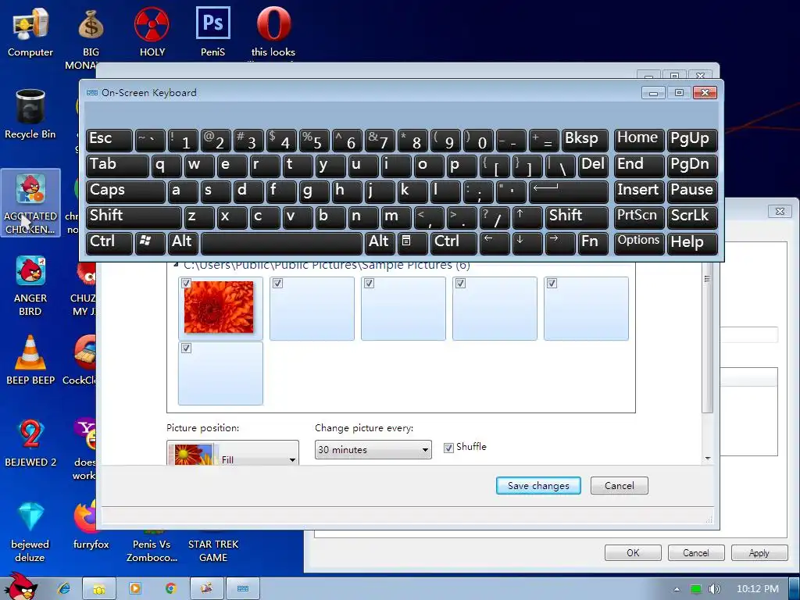This screenshot has height=600, width=800.
Task: Click the left Shift key
Action: (x=133, y=217)
